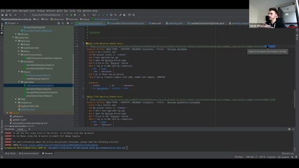The width and height of the screenshot is (299, 168).
Task: Expand the drivers folder
Action: tap(16, 34)
